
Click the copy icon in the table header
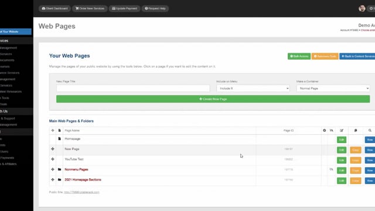click(x=356, y=130)
